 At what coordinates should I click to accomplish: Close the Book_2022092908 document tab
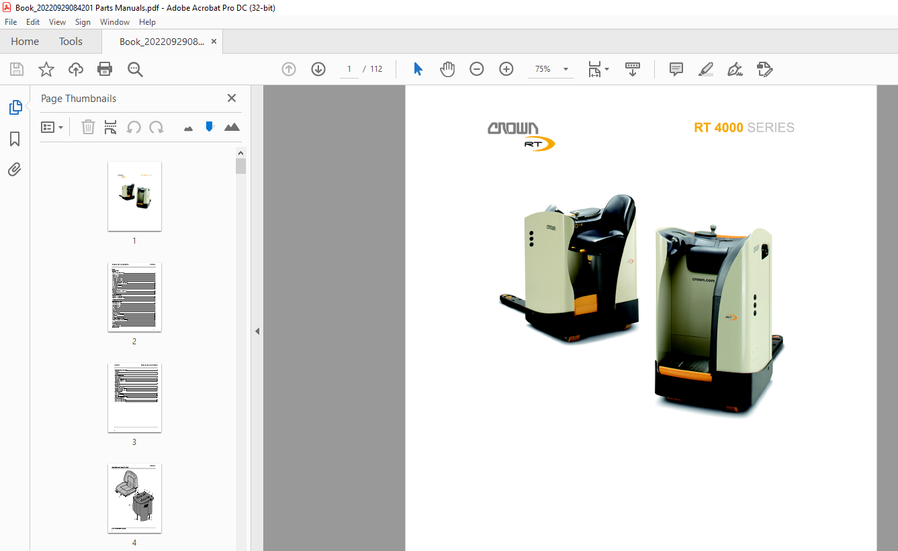pos(214,42)
